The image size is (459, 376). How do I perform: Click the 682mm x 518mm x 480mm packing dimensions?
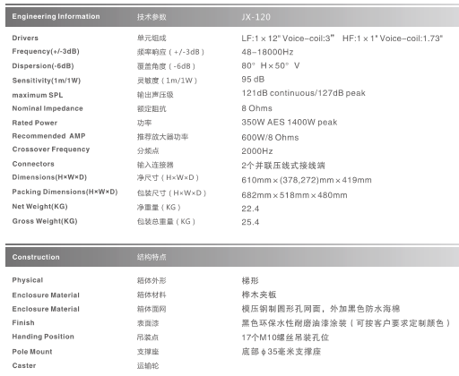(x=295, y=195)
